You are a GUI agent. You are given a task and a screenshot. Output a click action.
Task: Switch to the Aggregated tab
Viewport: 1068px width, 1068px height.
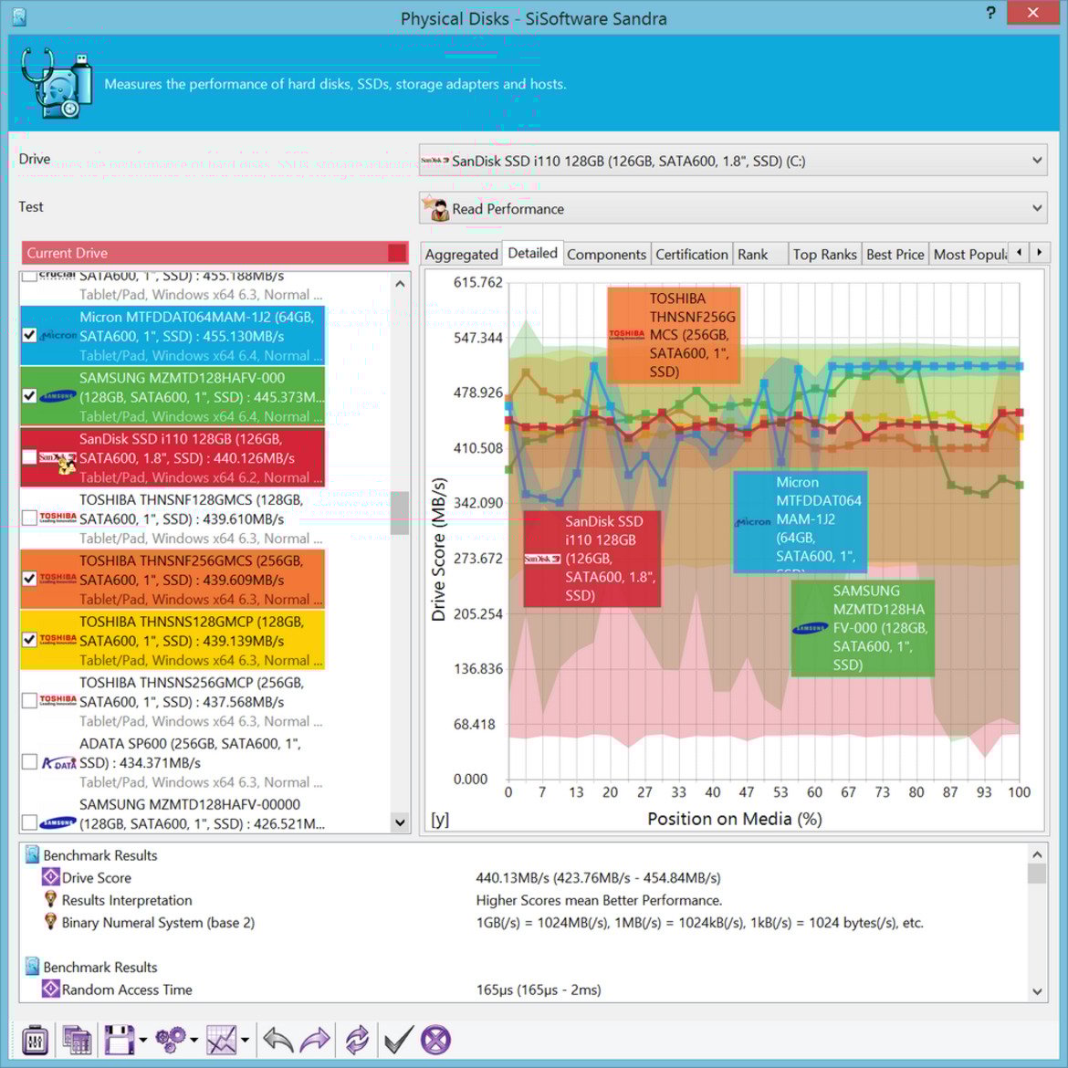[461, 254]
